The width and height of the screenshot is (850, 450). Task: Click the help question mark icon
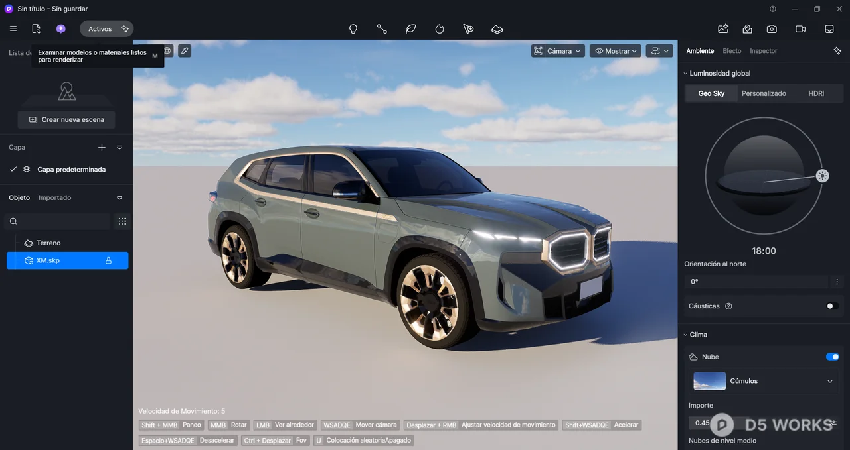coord(773,9)
